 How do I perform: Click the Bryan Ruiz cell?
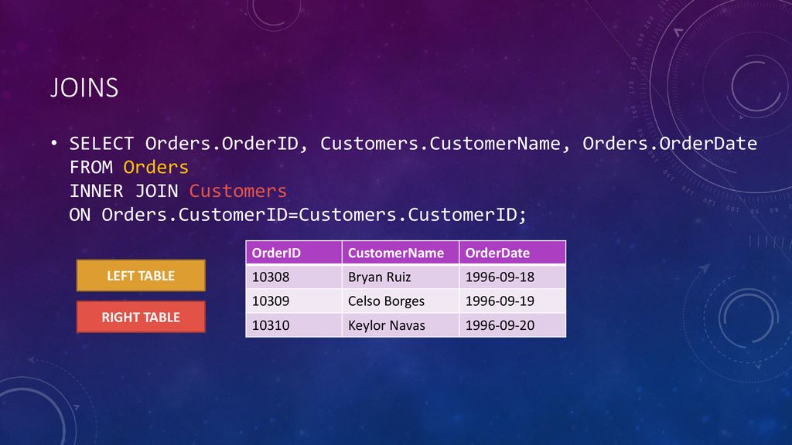click(x=401, y=277)
